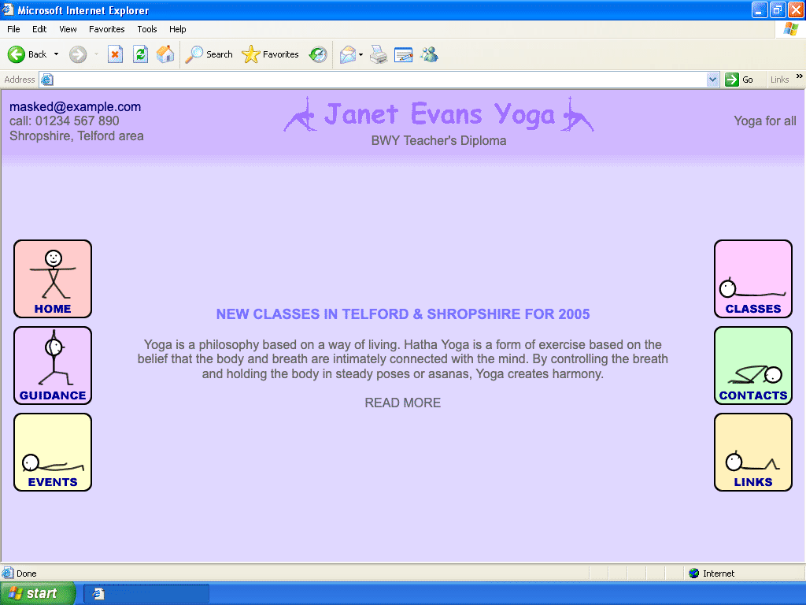Open the Back history dropdown arrow
This screenshot has width=806, height=605.
pos(56,54)
